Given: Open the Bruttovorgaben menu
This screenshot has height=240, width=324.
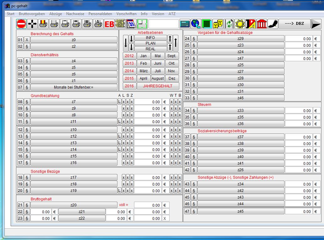Looking at the screenshot, I should [x=32, y=14].
